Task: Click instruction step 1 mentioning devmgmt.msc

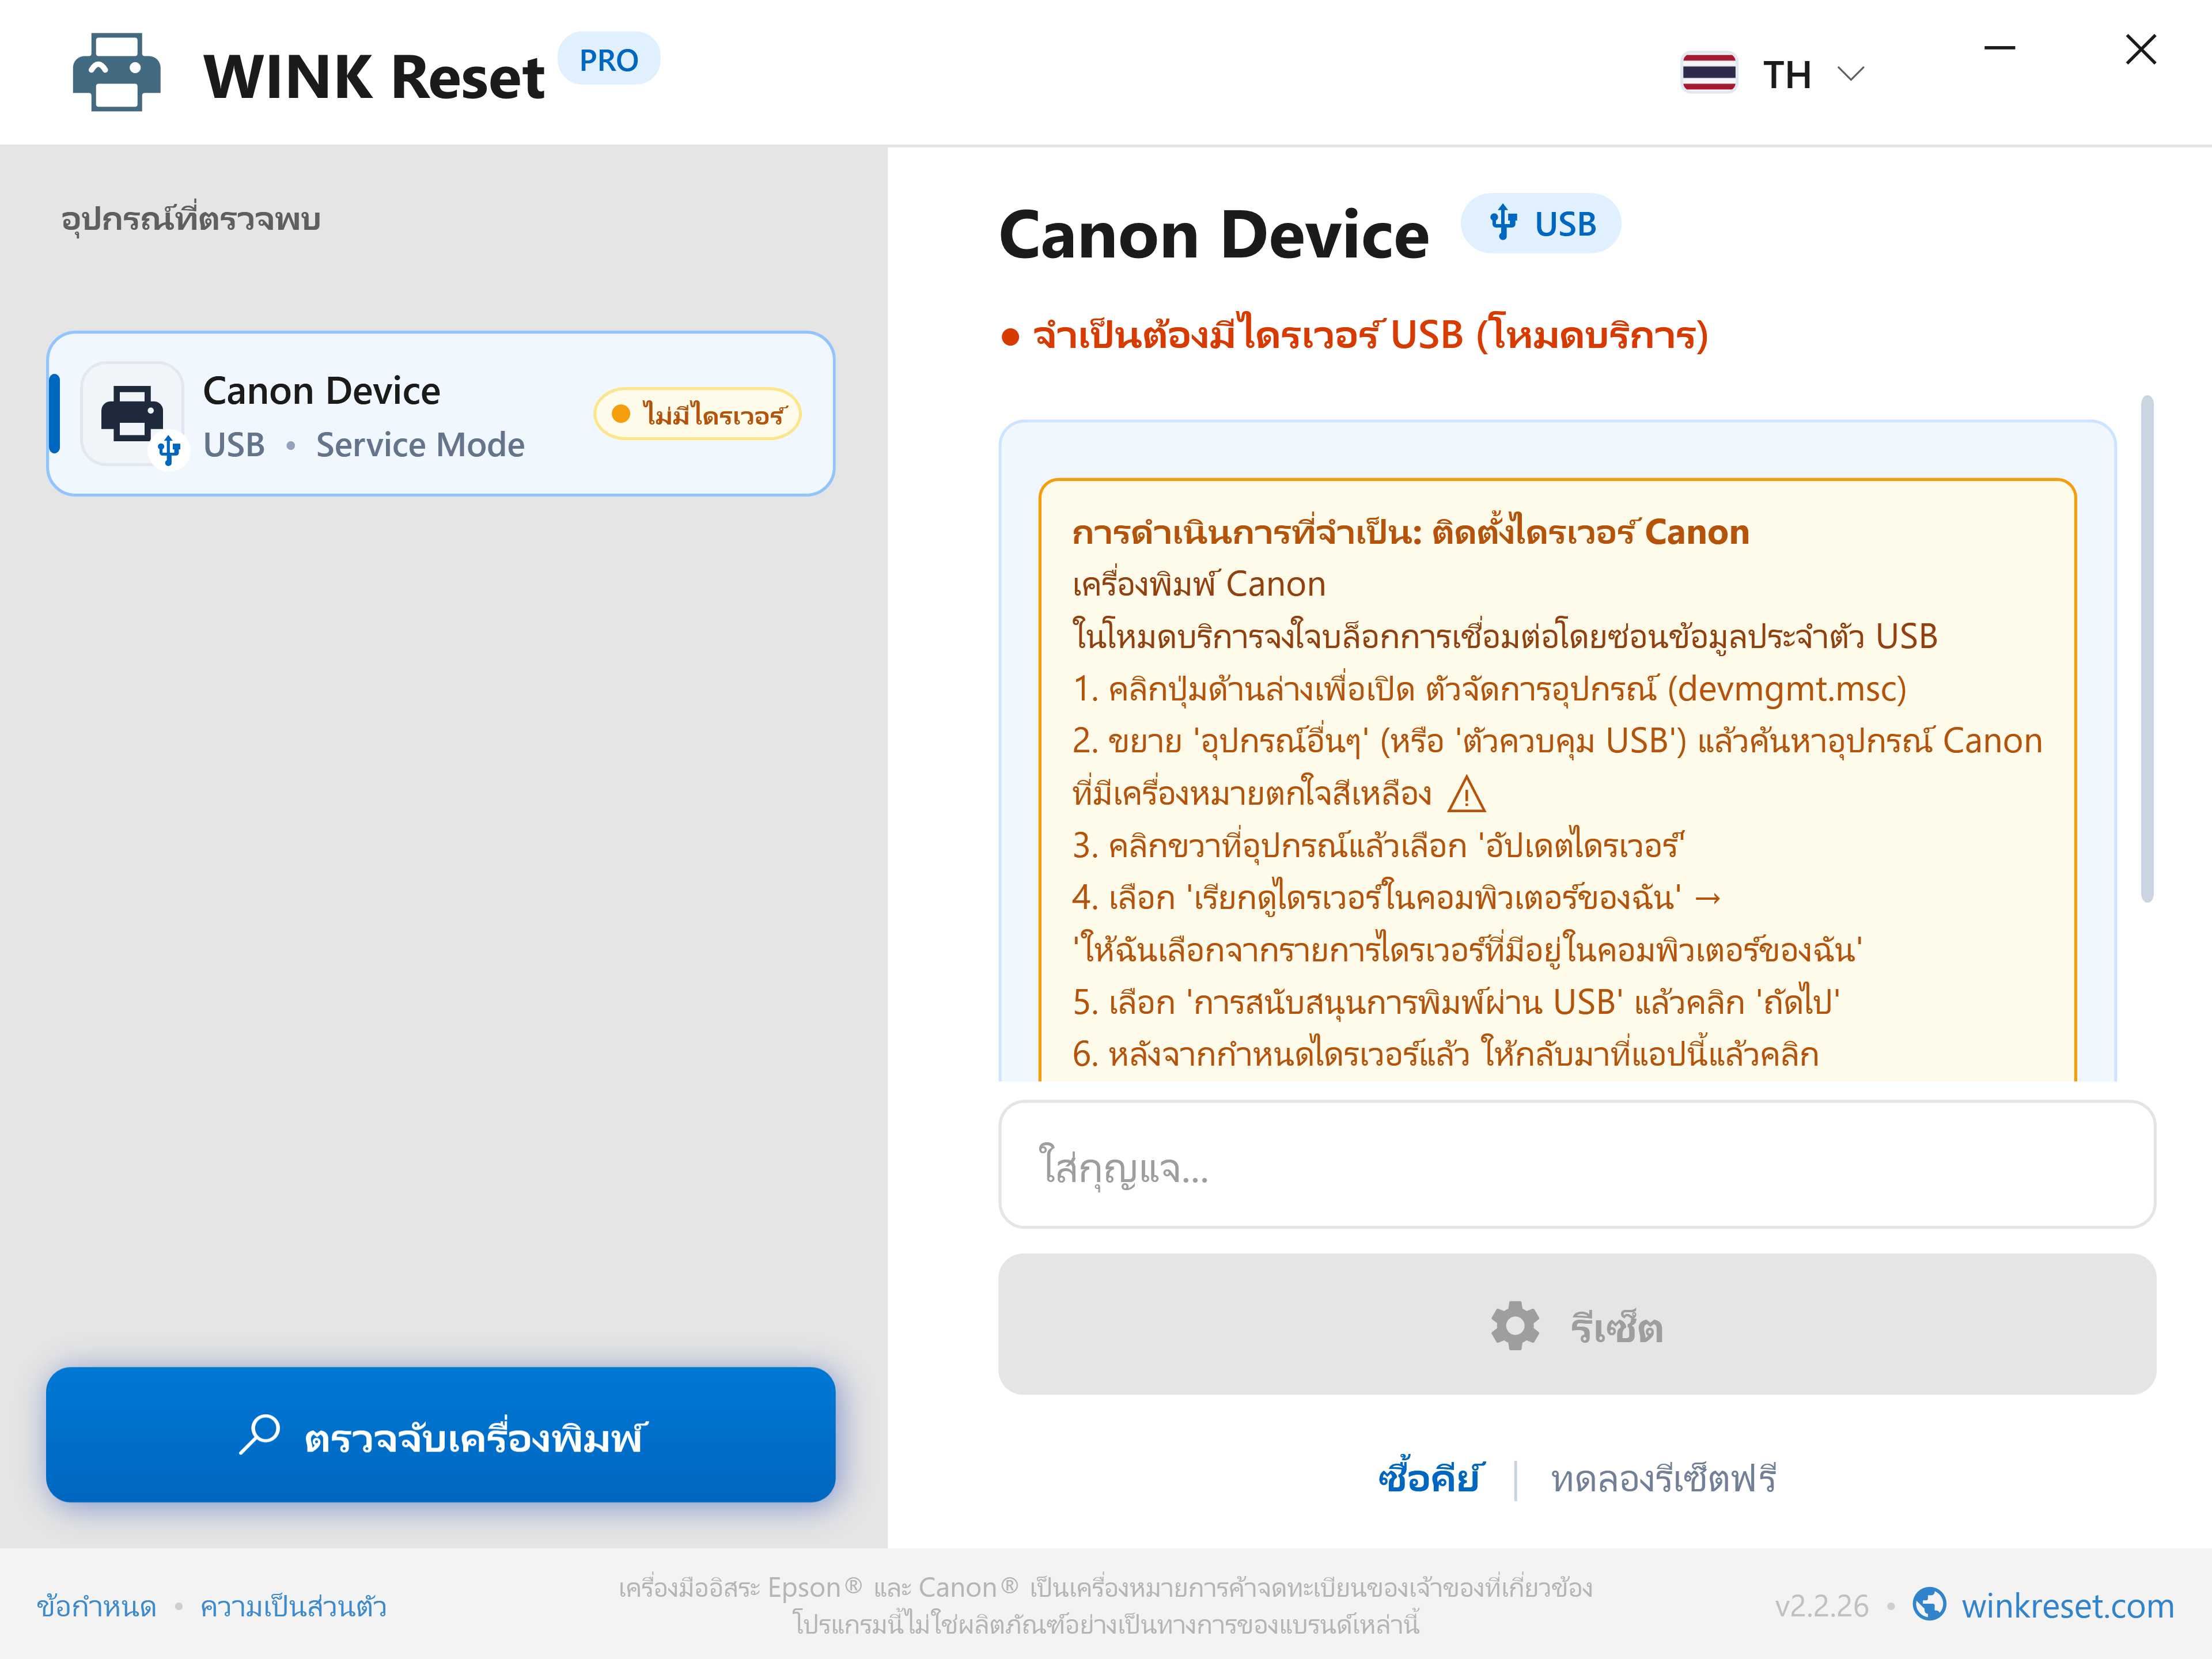Action: [x=1489, y=689]
